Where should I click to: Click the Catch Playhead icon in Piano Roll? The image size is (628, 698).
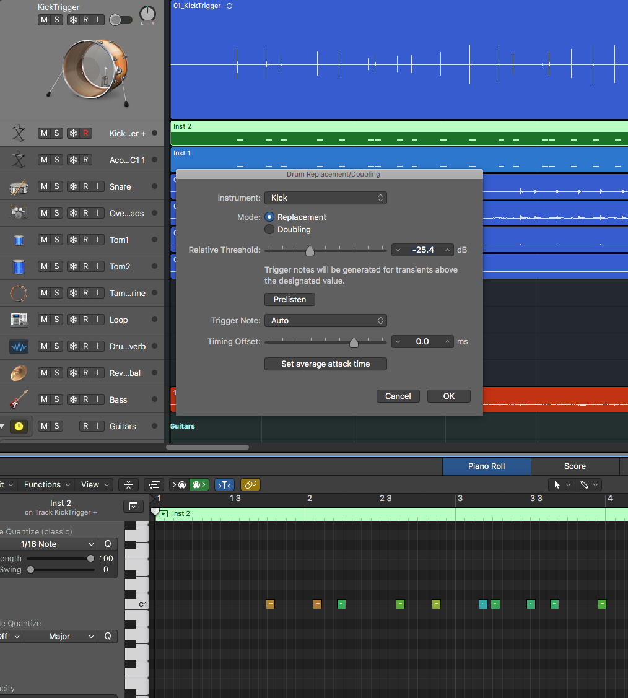click(225, 485)
